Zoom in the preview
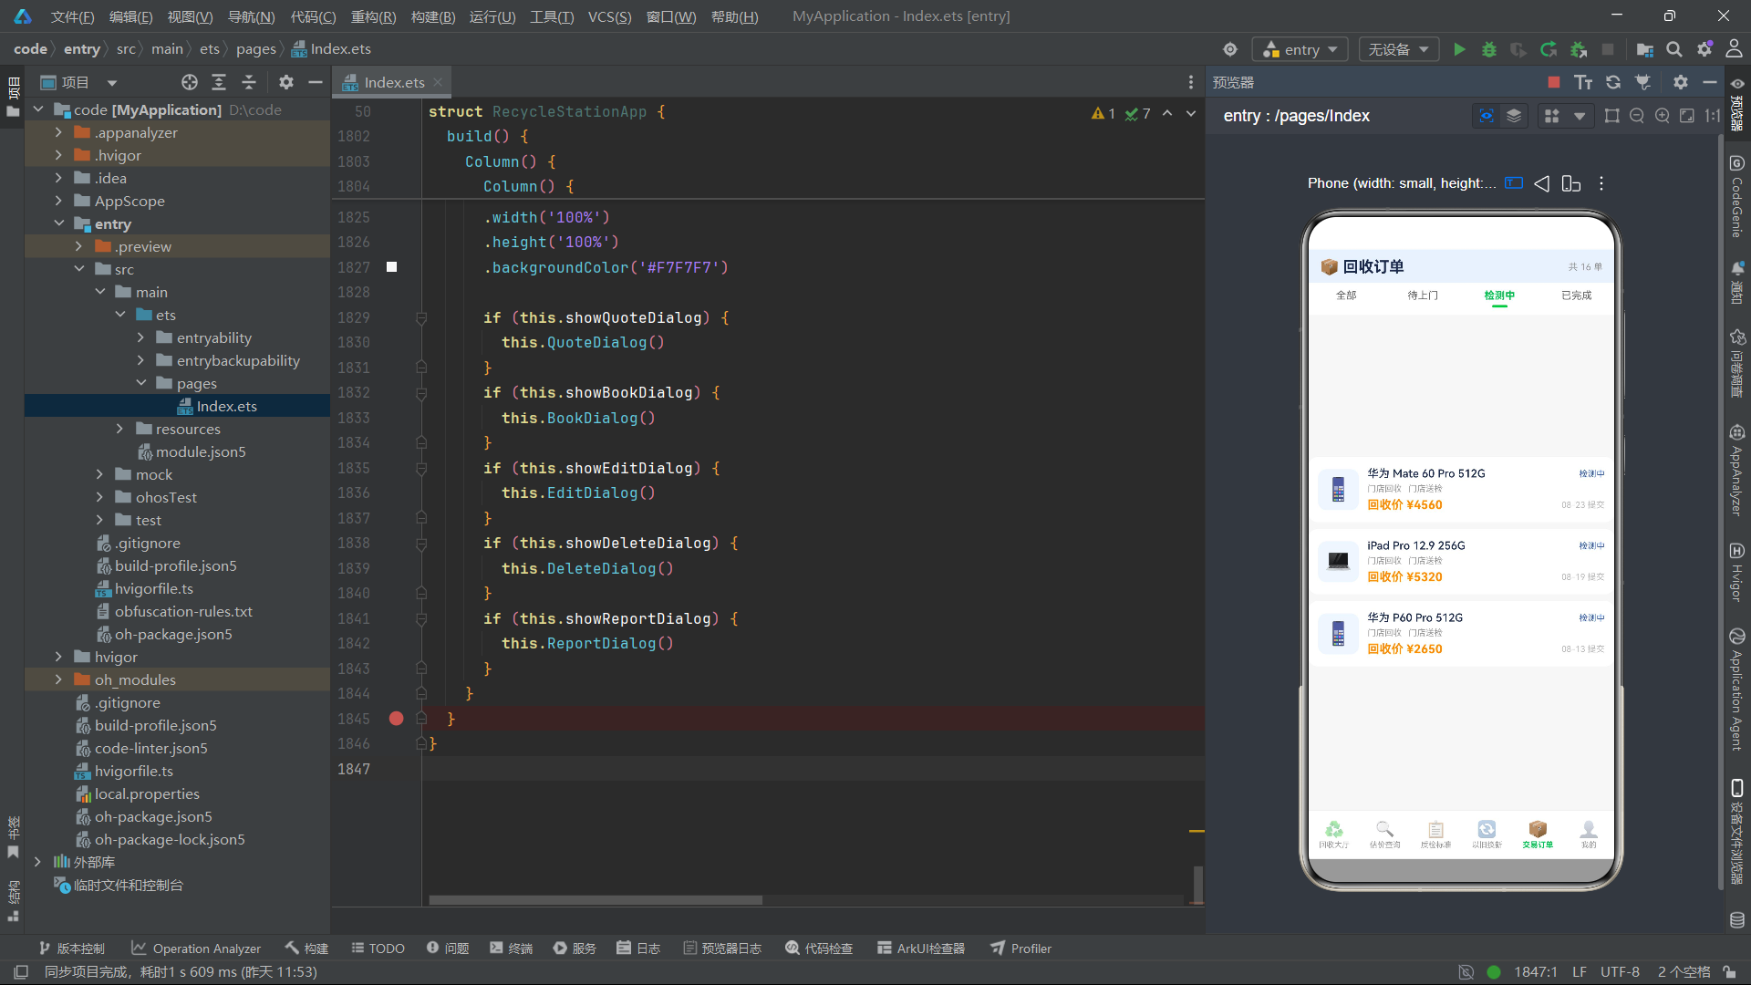This screenshot has width=1751, height=985. tap(1663, 116)
